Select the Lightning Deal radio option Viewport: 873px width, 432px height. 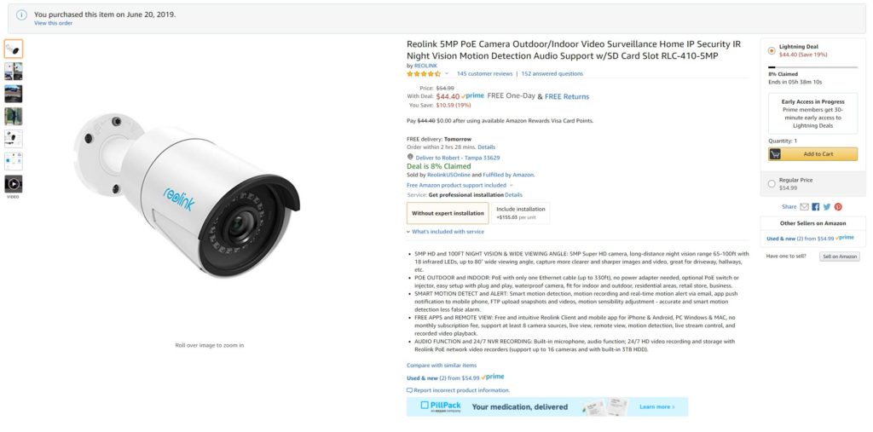pos(772,50)
